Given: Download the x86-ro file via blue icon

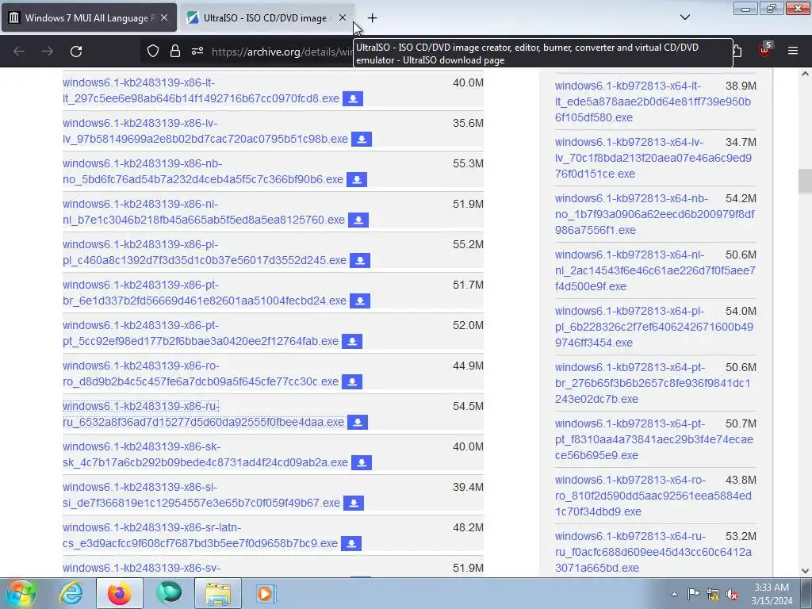Looking at the screenshot, I should pyautogui.click(x=352, y=381).
